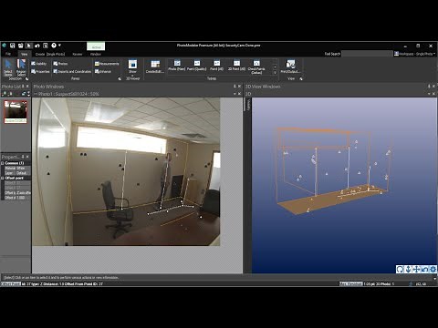The width and height of the screenshot is (438, 328).
Task: Open Photo1 window dropdown arrow
Action: click(235, 94)
